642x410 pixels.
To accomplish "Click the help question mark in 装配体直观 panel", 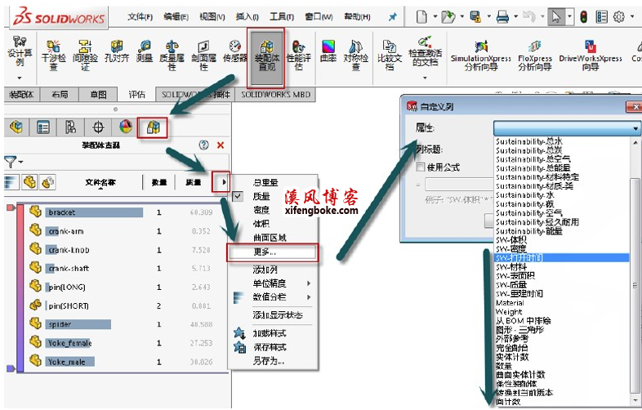I will (203, 145).
